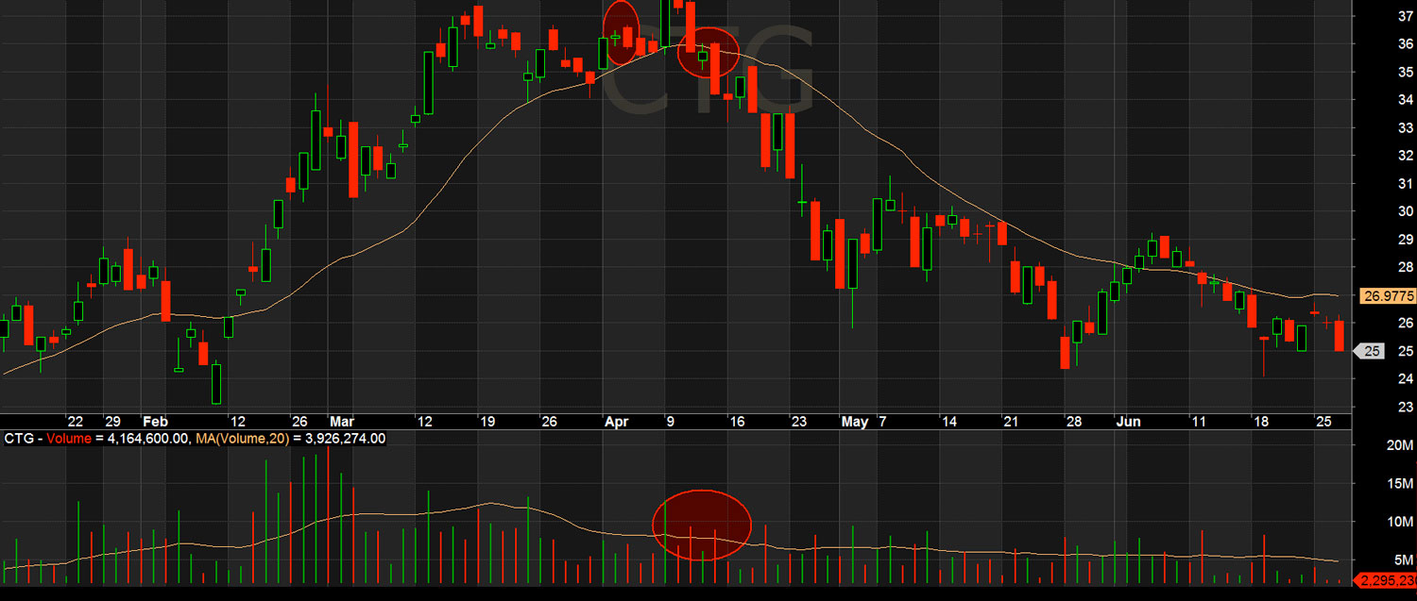Image resolution: width=1417 pixels, height=601 pixels.
Task: Click the Jun axis label
Action: point(1129,422)
